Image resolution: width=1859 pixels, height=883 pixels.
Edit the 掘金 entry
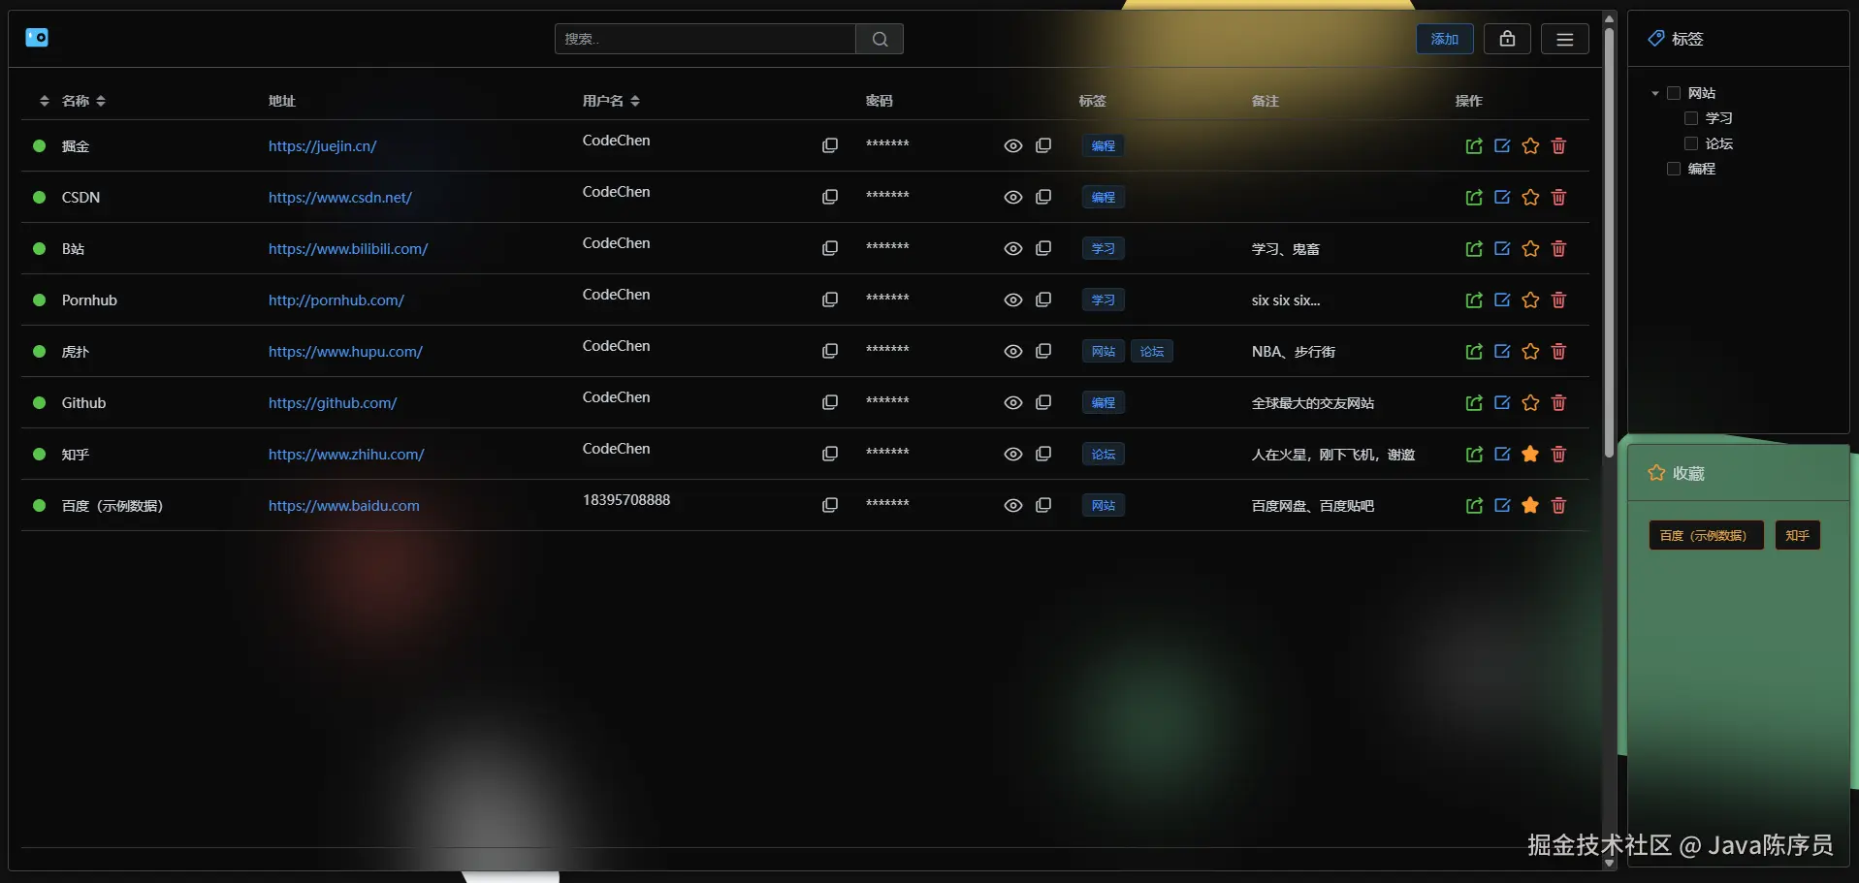click(x=1502, y=145)
